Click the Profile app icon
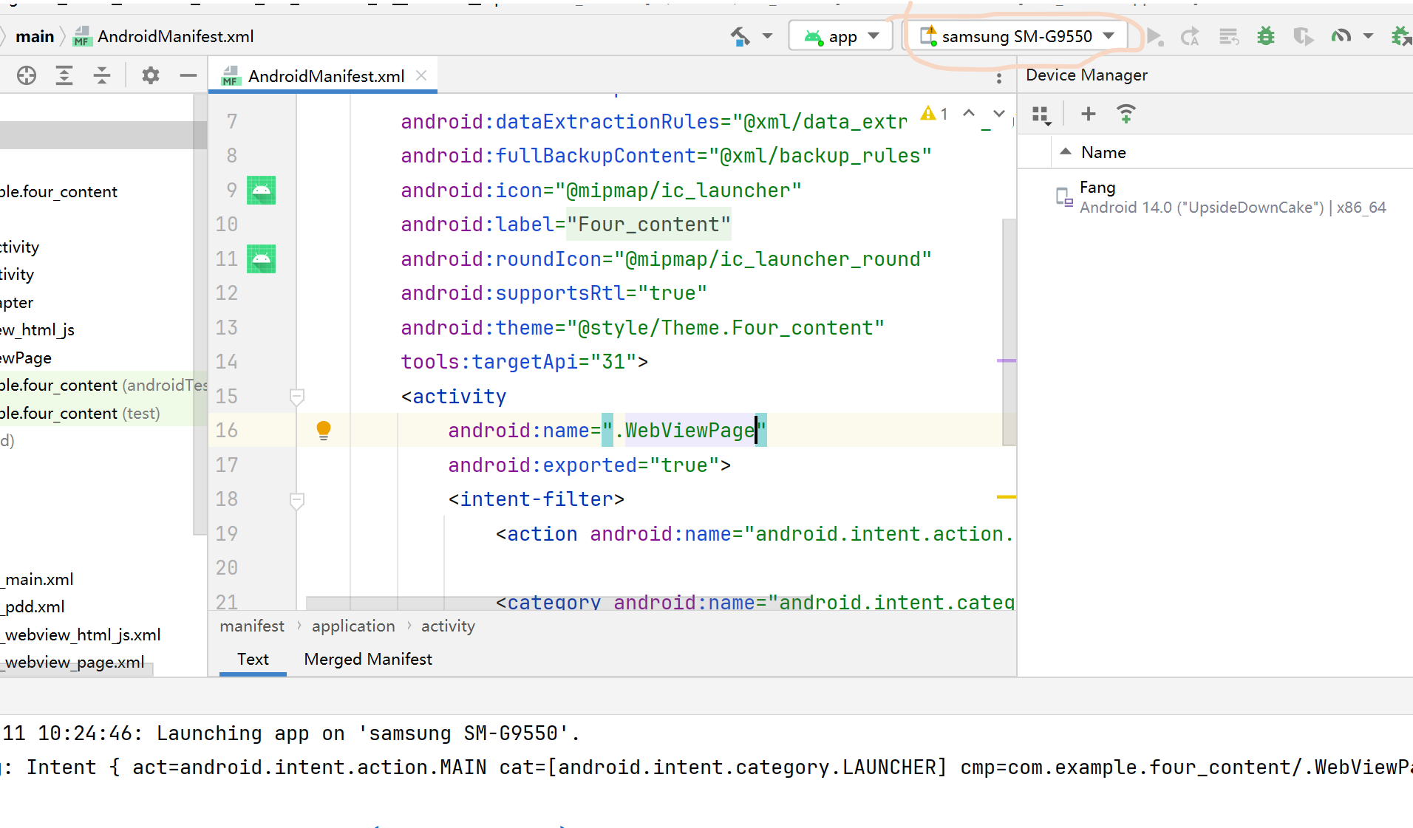 pyautogui.click(x=1341, y=36)
